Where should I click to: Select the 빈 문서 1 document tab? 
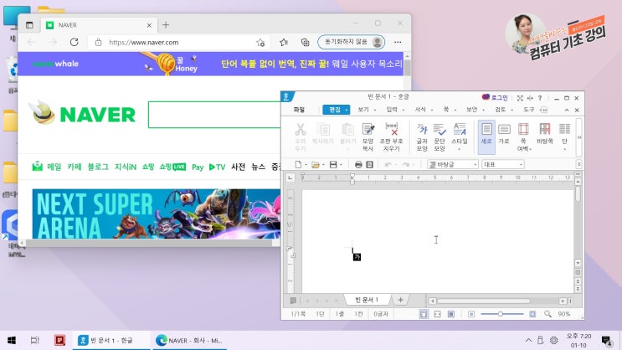367,300
